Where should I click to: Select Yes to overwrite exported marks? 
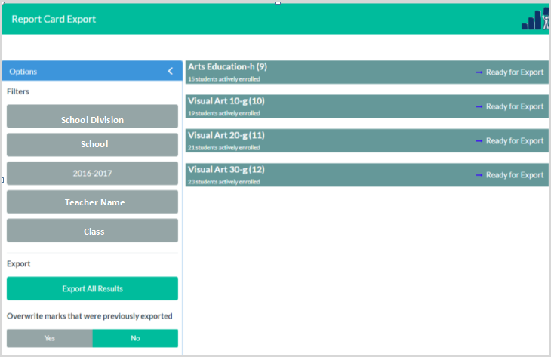coord(50,338)
